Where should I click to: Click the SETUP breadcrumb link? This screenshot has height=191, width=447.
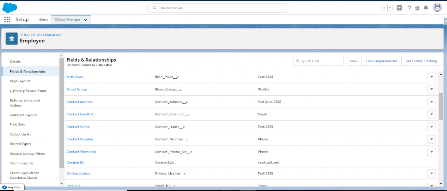pos(24,35)
